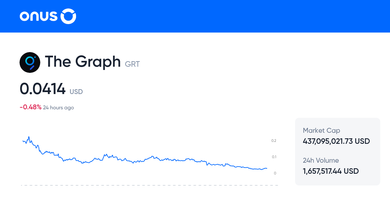Toggle the 0 baseline axis label
The width and height of the screenshot is (390, 205).
coord(275,173)
